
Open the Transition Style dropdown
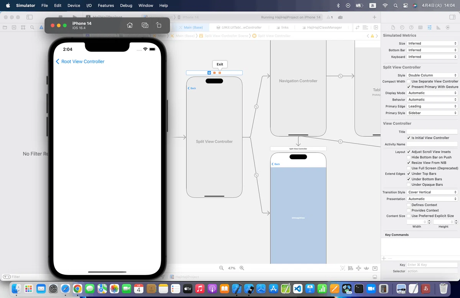(432, 192)
